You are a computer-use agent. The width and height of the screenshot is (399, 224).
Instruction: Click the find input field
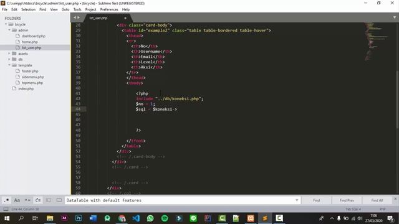180,200
